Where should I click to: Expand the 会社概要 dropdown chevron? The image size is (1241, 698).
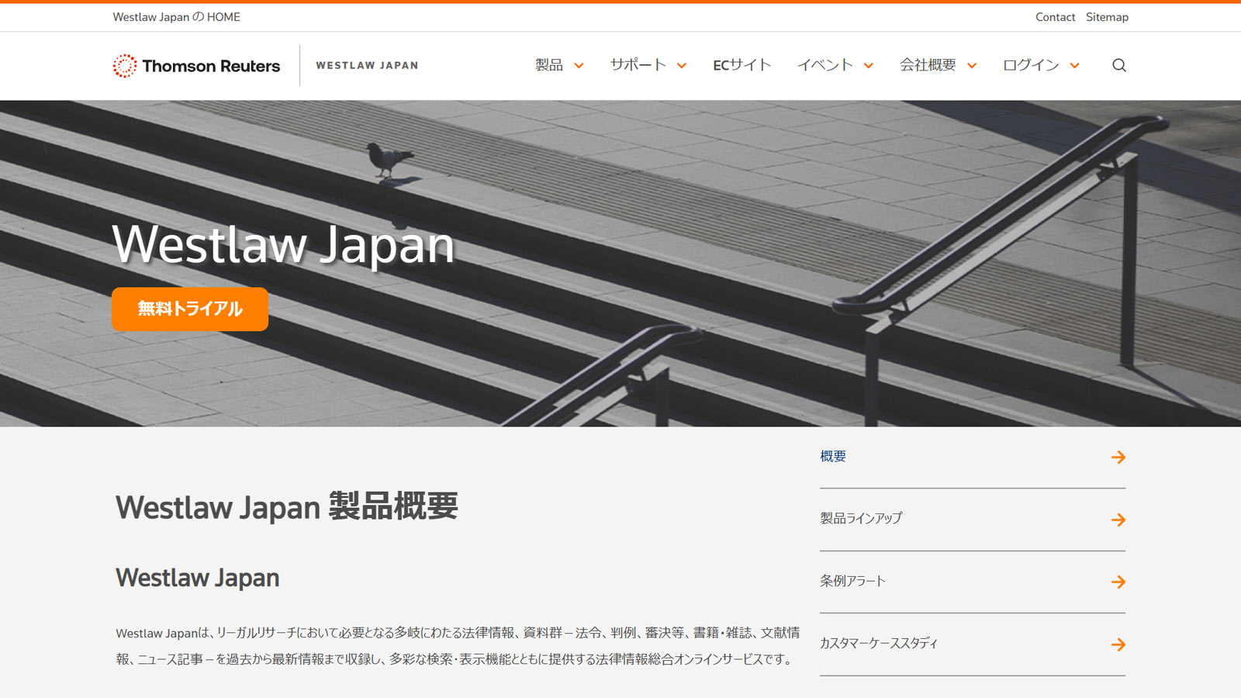972,66
